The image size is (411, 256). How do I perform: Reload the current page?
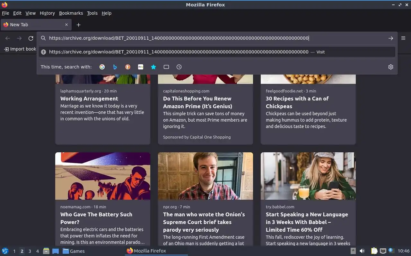31,38
